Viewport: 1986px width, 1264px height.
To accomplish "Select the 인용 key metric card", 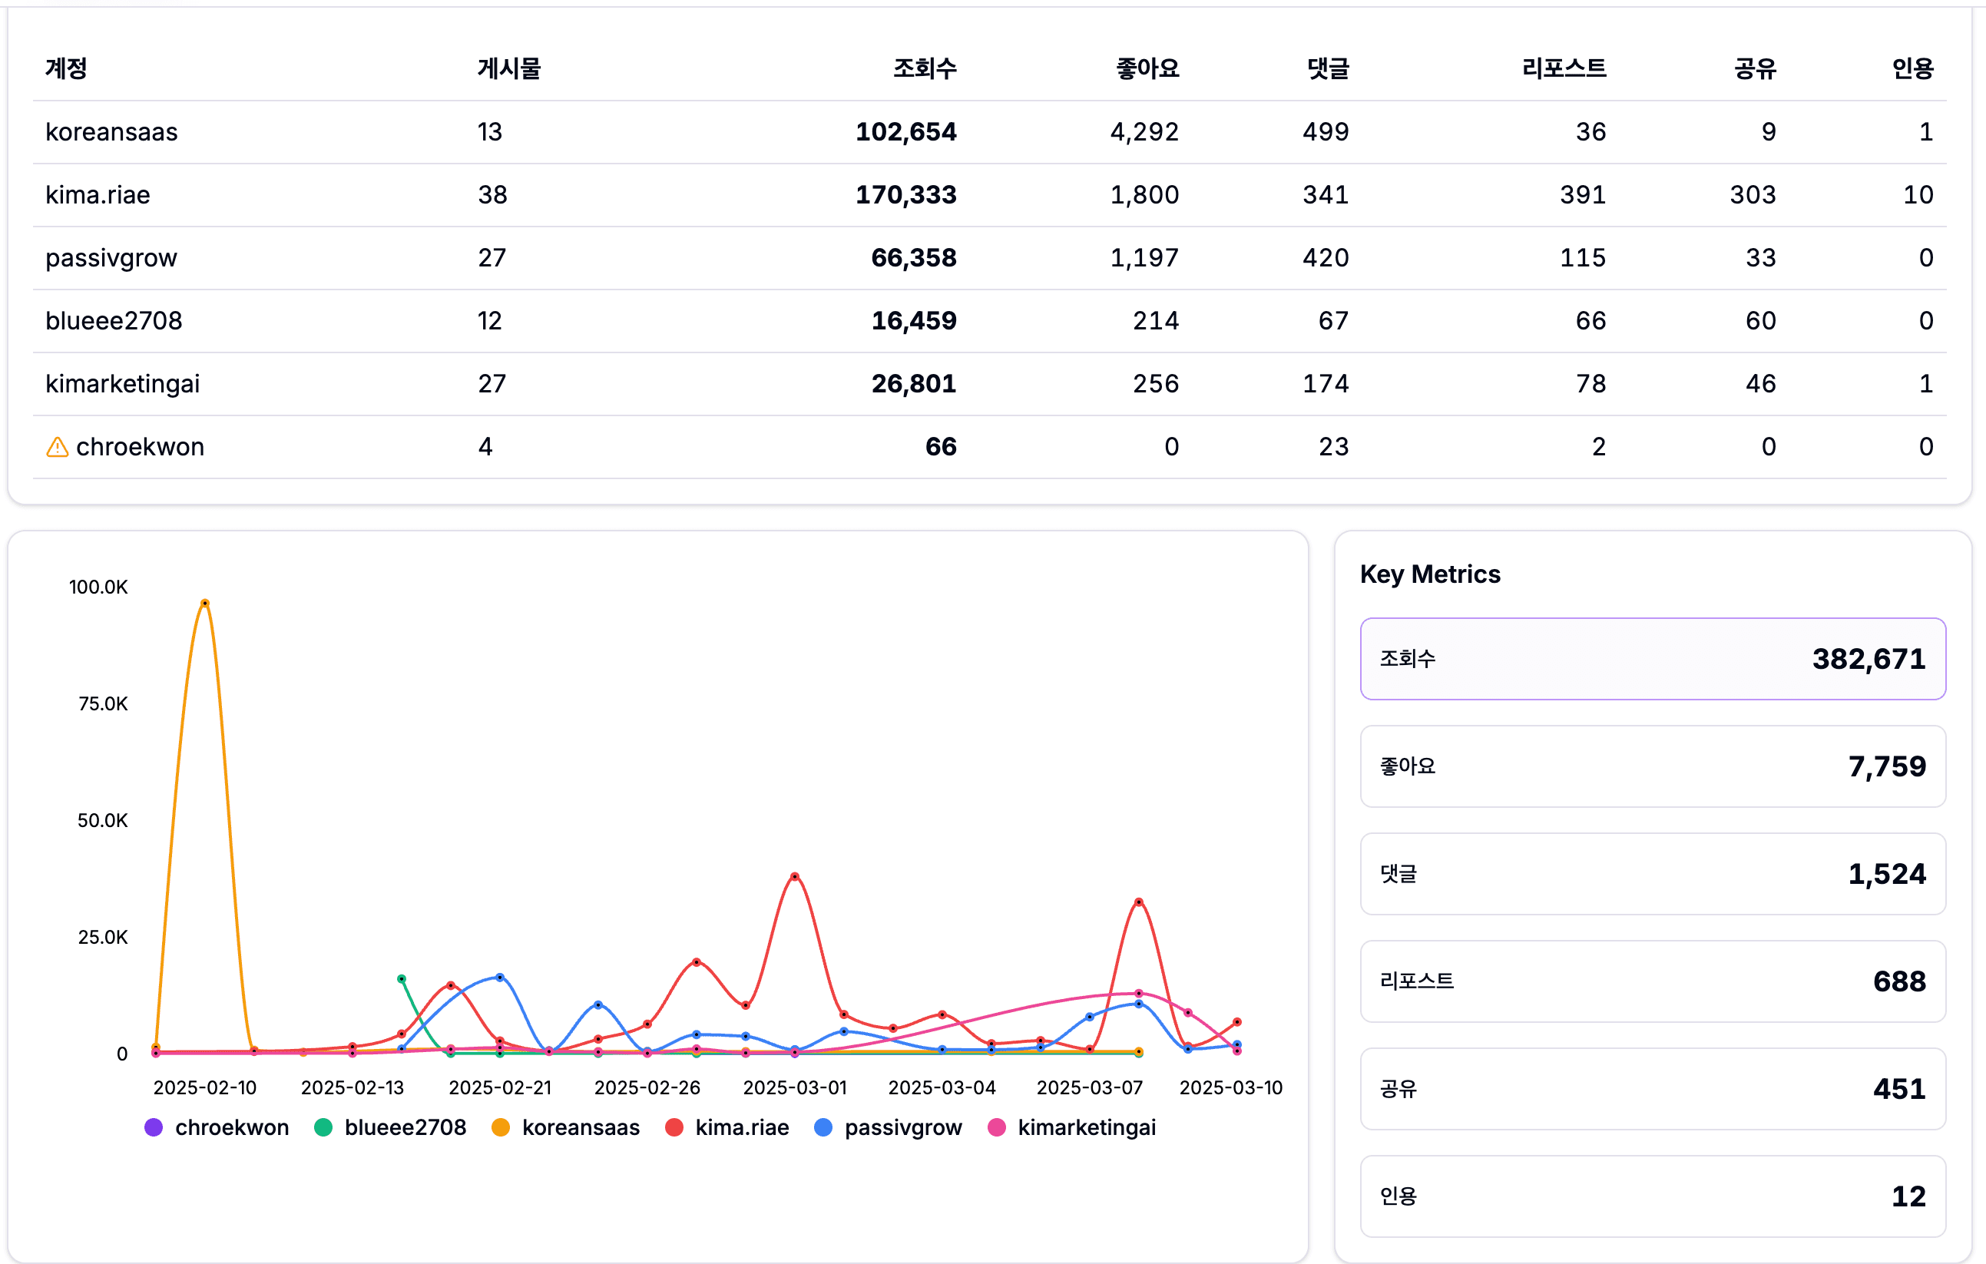I will coord(1653,1196).
